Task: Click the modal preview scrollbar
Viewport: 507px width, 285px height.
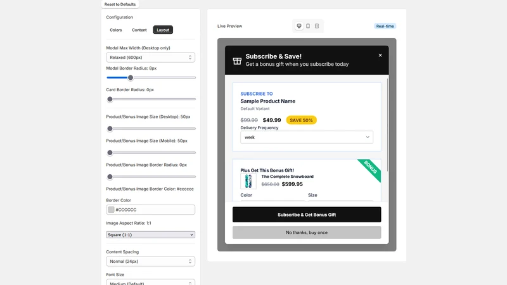Action: click(387, 125)
